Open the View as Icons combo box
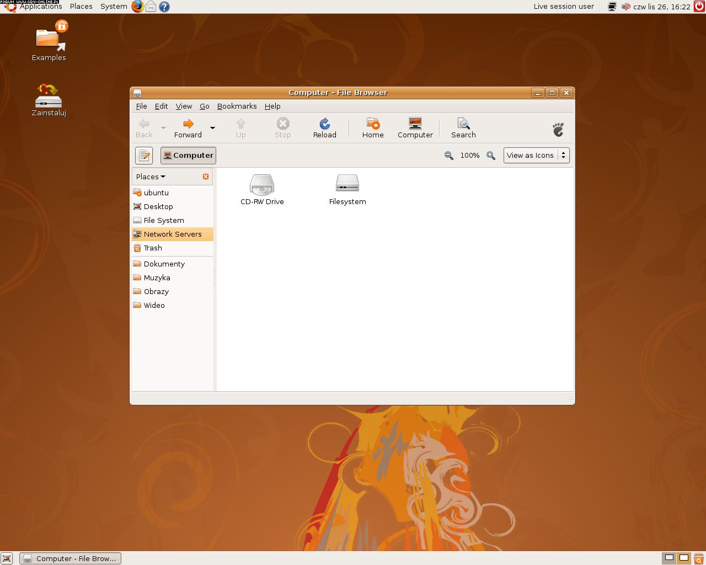Viewport: 706px width, 565px height. pos(536,156)
